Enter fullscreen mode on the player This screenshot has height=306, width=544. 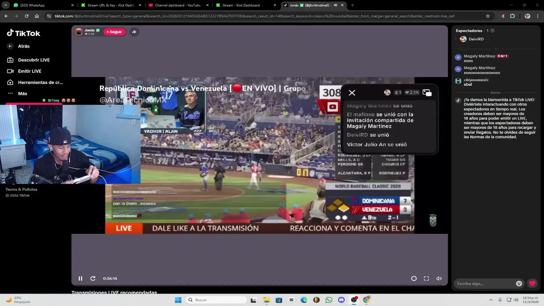426,278
